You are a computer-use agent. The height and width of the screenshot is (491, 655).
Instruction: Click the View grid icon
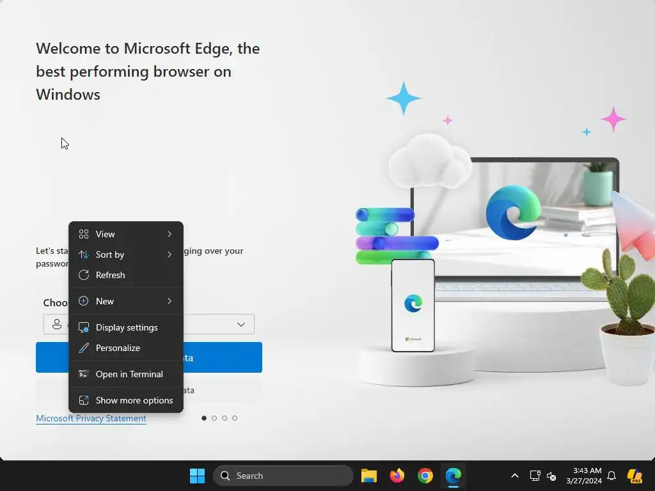[x=84, y=234]
